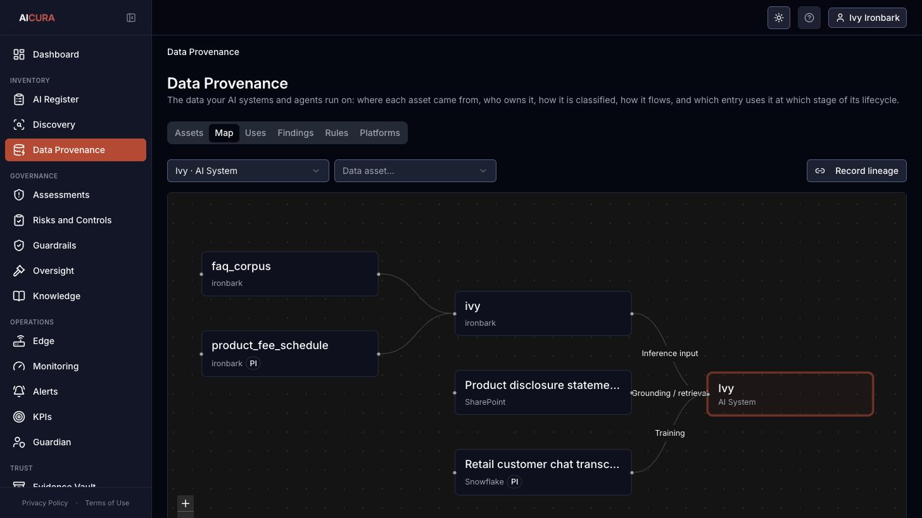Select the product_fee_schedule node

[290, 354]
